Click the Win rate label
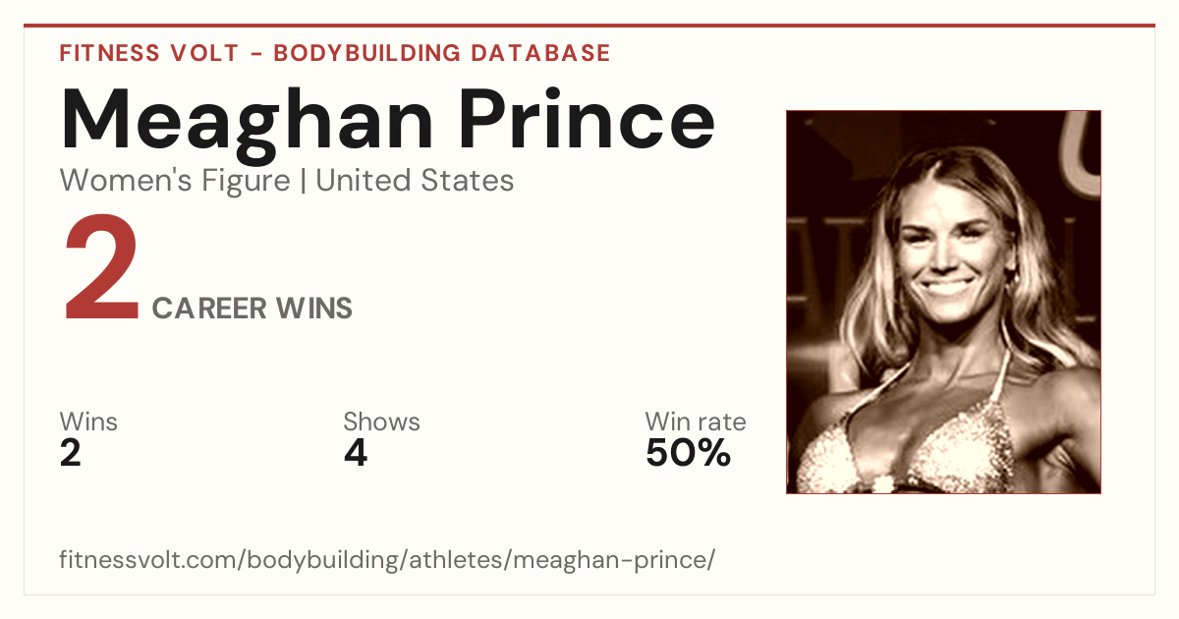Image resolution: width=1179 pixels, height=619 pixels. coord(696,422)
